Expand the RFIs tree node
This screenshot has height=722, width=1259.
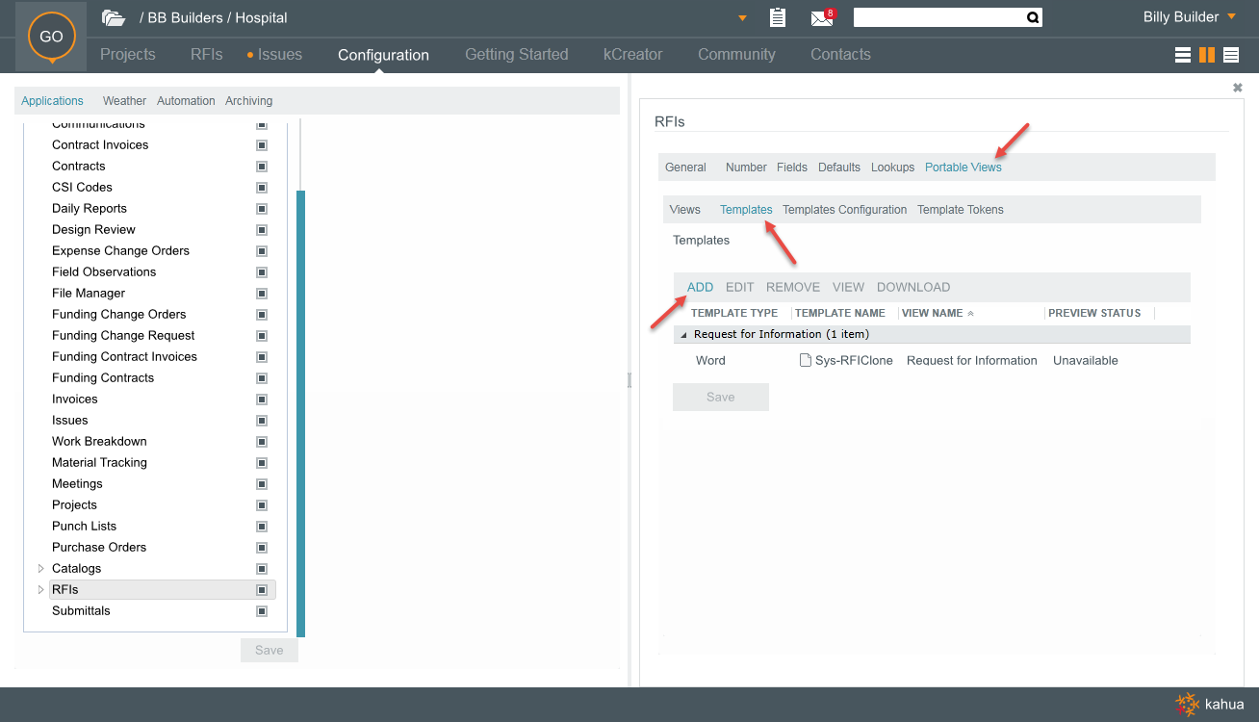(x=40, y=590)
